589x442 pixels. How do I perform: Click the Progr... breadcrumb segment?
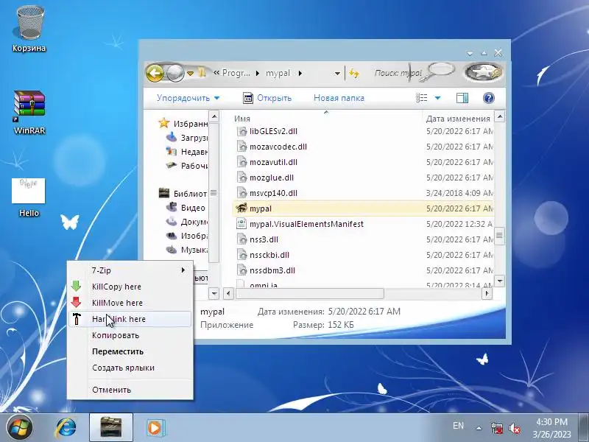[236, 73]
